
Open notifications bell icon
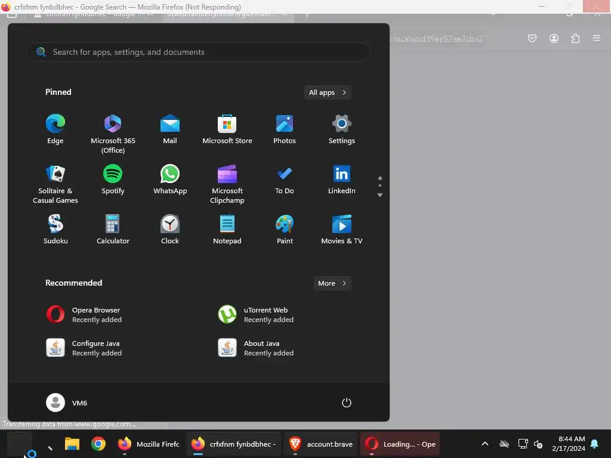pyautogui.click(x=595, y=444)
